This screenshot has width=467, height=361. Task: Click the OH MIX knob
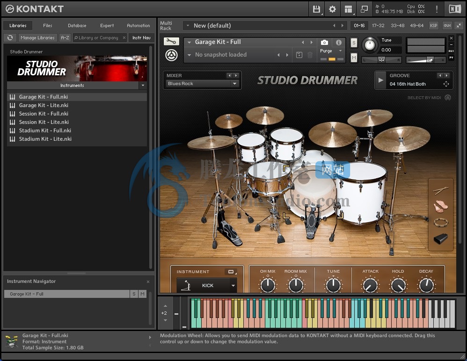[268, 285]
